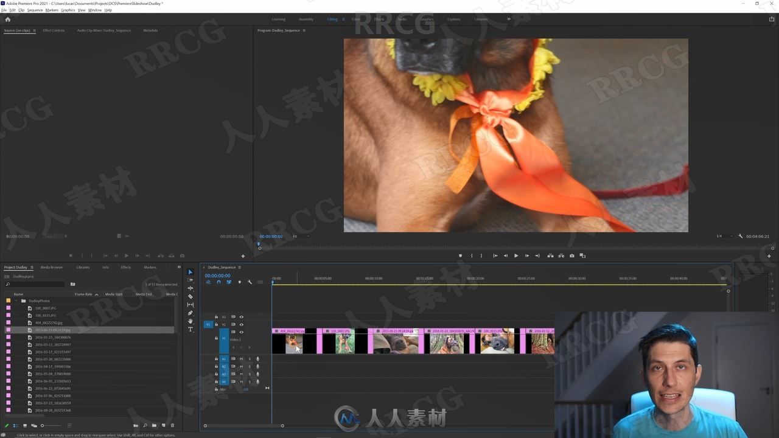The height and width of the screenshot is (438, 779).
Task: Mute audio track A1
Action: pyautogui.click(x=241, y=359)
